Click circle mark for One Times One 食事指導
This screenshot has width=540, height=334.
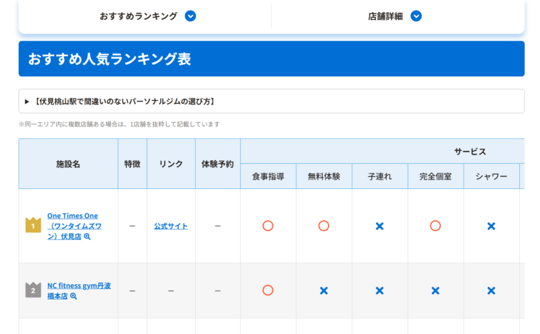click(x=268, y=226)
